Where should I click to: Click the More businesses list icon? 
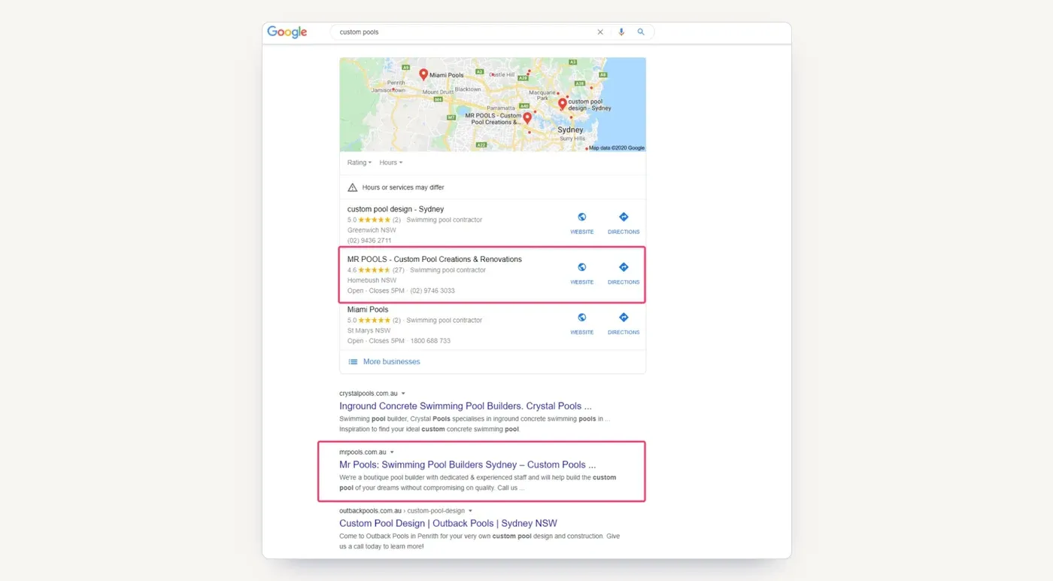[x=353, y=362]
